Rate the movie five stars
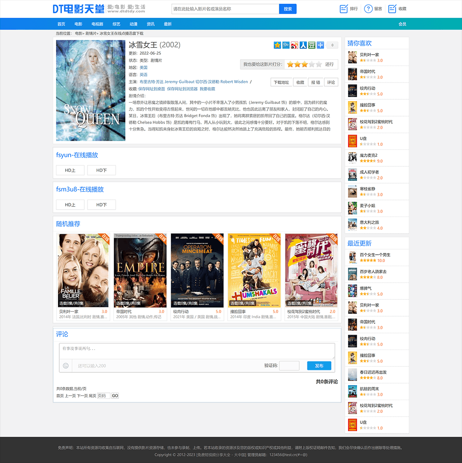Screen dimensions: 462x463 tap(319, 64)
